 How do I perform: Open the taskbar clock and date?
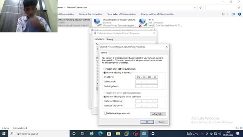pyautogui.click(x=228, y=134)
